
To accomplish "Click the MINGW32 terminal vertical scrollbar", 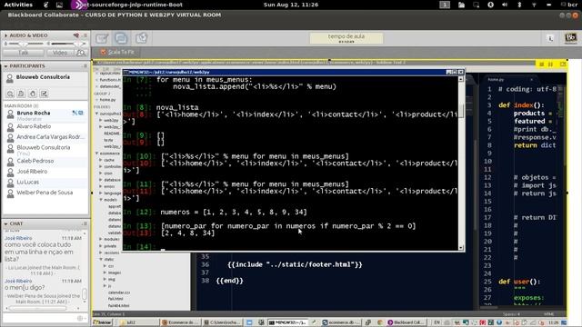I will [461, 163].
